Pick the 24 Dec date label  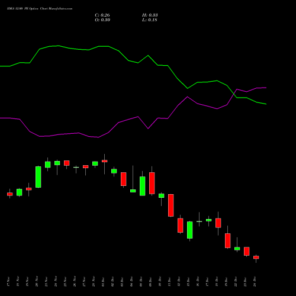[x=255, y=282]
